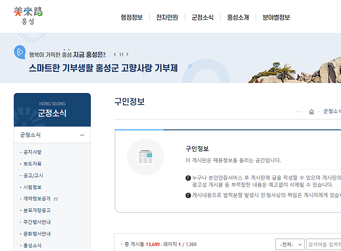Click the total posts count 13,689
The image size is (341, 251).
coord(153,245)
